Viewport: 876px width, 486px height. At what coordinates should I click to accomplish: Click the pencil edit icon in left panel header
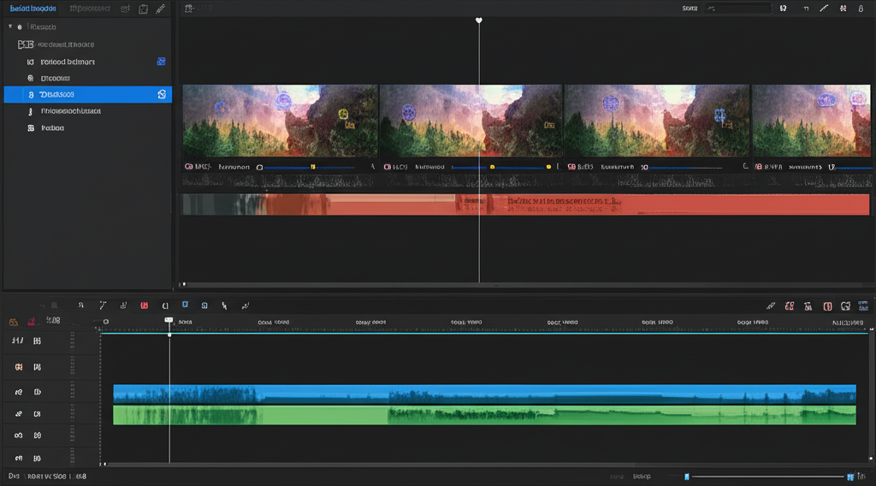point(160,9)
